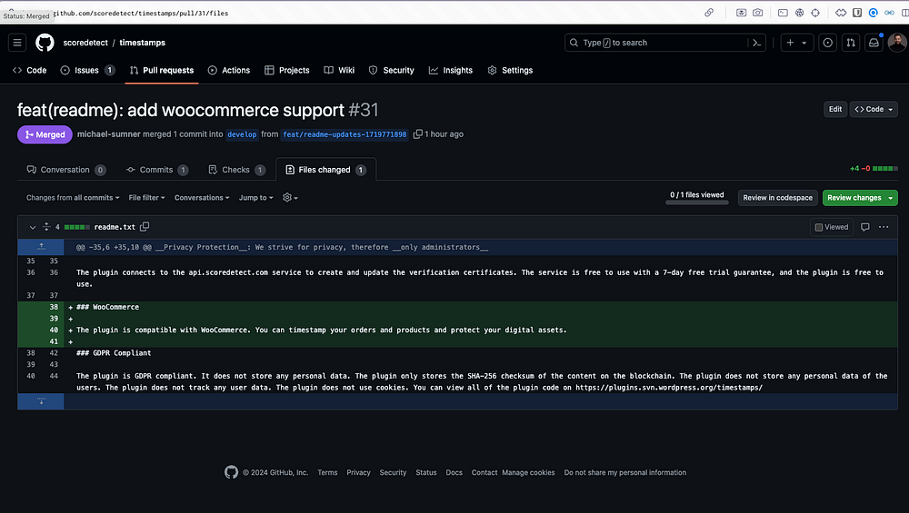Click the browser sidebar toggle icon
The image size is (909, 513).
[905, 13]
